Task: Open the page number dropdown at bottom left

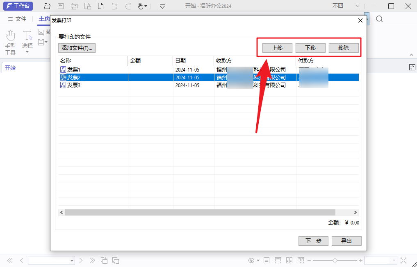Action: 72,260
